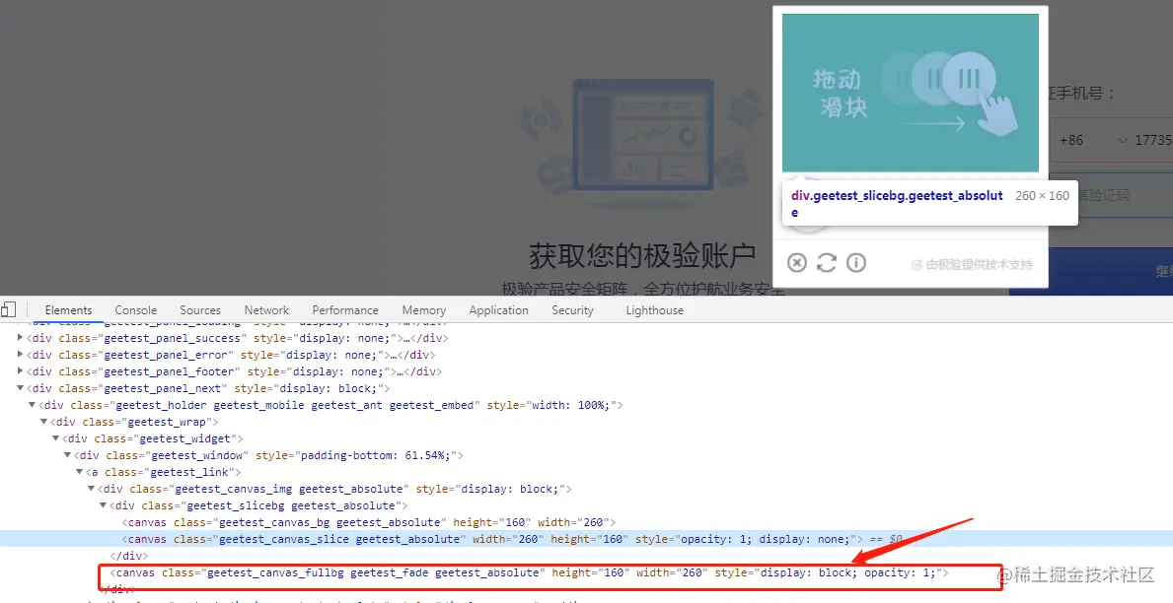
Task: Open the Application tab
Action: click(498, 309)
